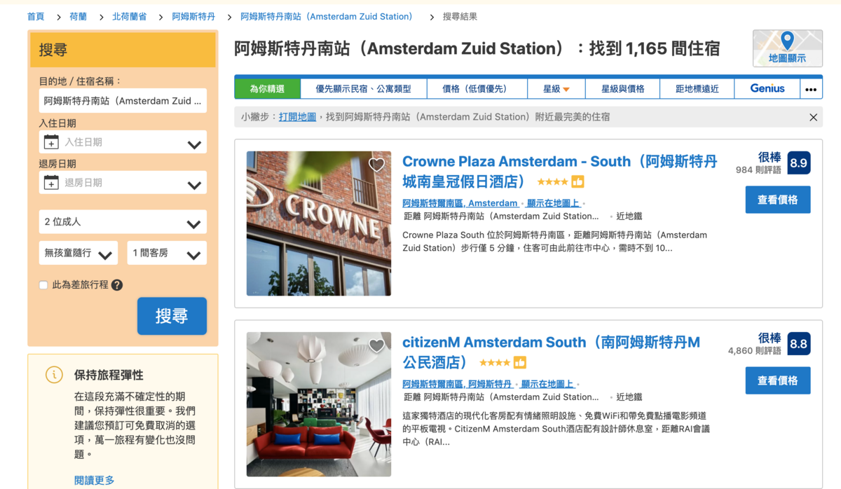Click the blue 搜尋 button

172,316
